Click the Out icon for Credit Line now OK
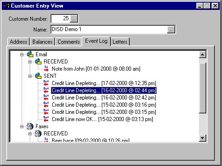The image size is (222, 166). pyautogui.click(x=46, y=119)
